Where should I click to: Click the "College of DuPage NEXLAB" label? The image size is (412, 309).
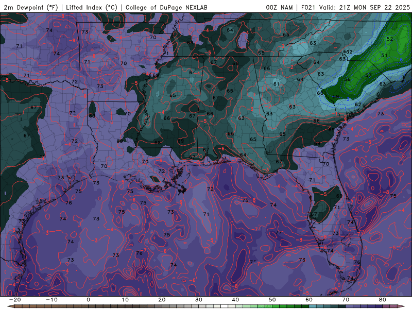pyautogui.click(x=166, y=7)
